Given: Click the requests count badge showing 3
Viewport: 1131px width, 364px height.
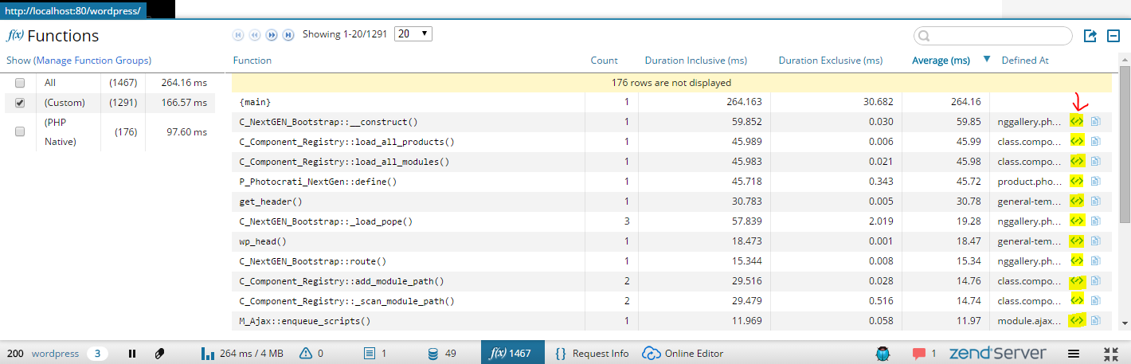Looking at the screenshot, I should [x=97, y=353].
